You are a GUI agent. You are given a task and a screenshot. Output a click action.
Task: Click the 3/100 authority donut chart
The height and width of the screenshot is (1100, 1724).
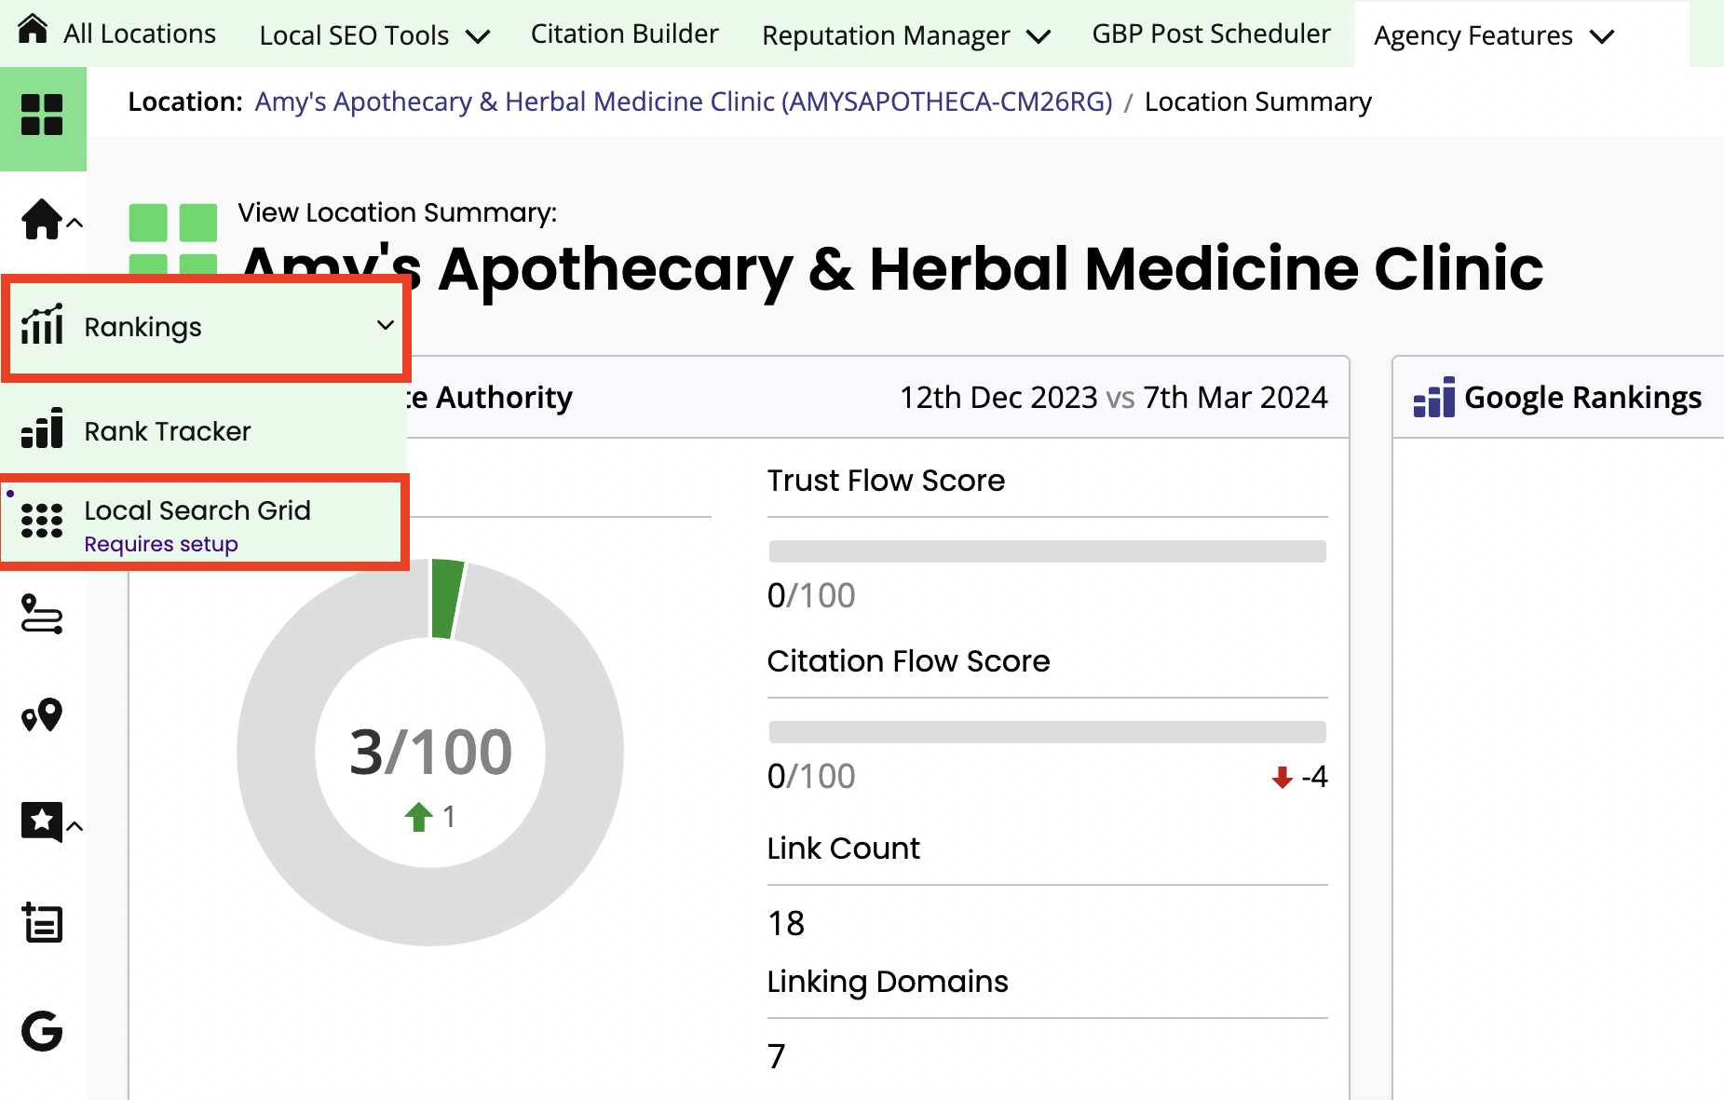pyautogui.click(x=430, y=752)
